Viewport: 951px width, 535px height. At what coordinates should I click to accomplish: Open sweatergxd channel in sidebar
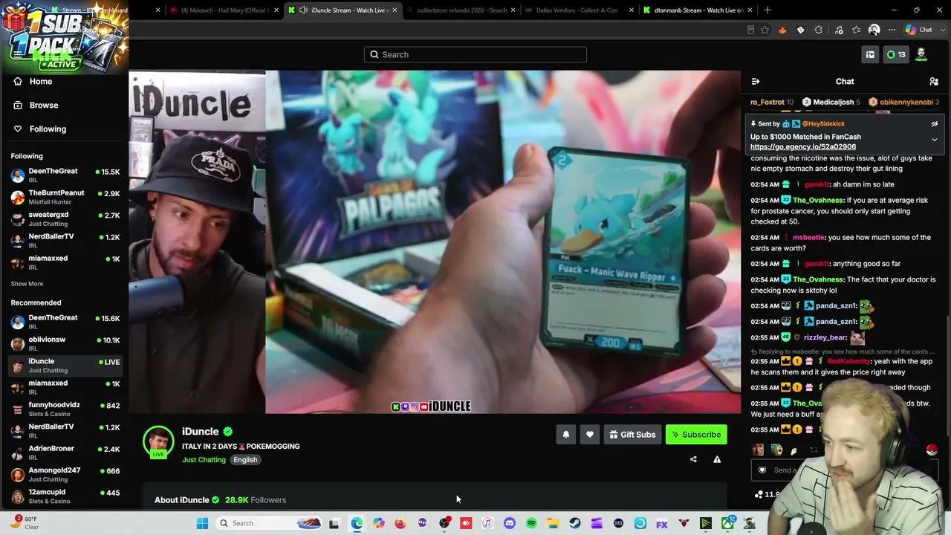tap(64, 218)
